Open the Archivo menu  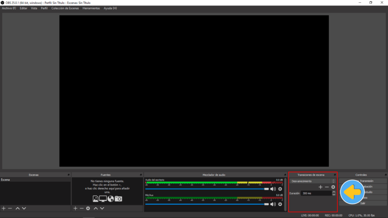coord(9,8)
